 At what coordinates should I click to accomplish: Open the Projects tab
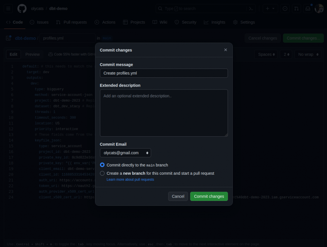[134, 22]
